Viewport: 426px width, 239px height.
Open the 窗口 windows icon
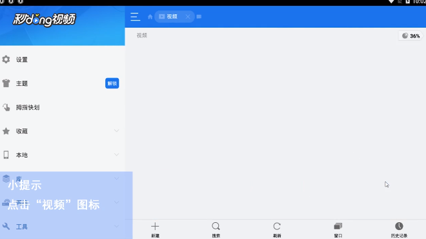338,226
